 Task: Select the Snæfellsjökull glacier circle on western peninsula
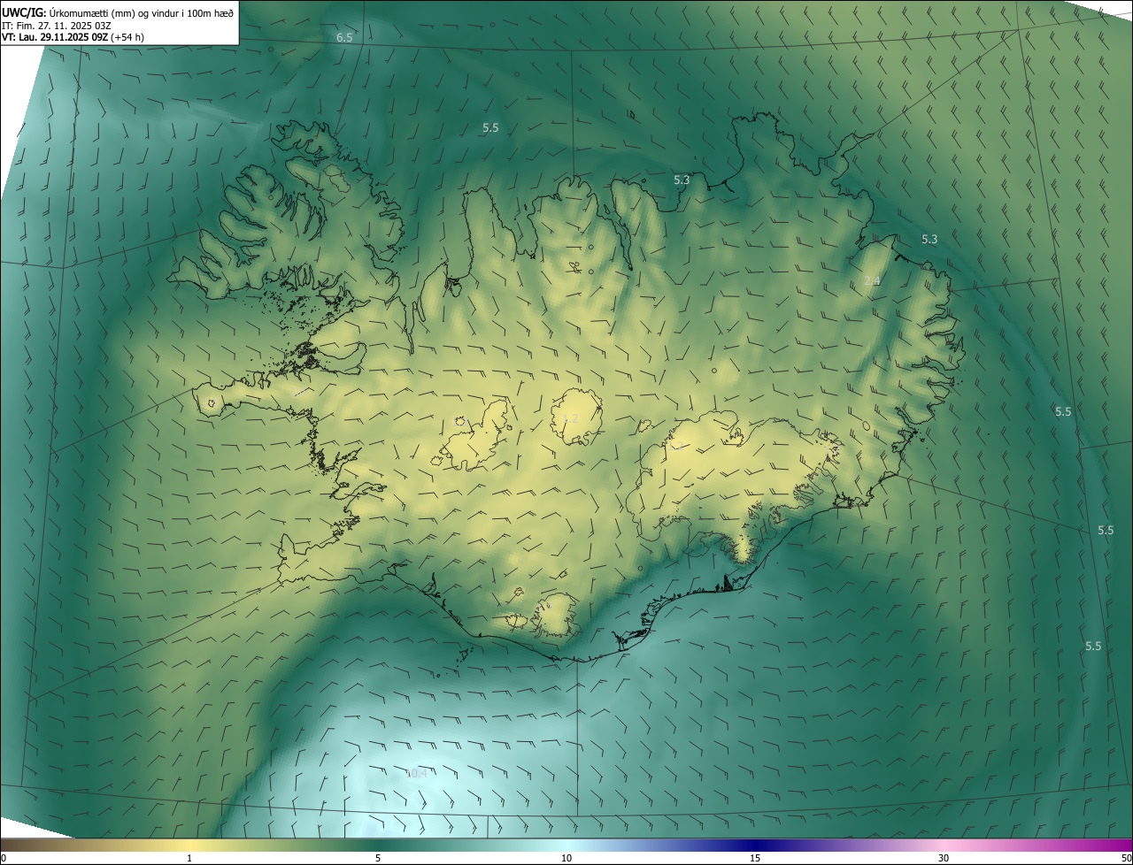211,404
